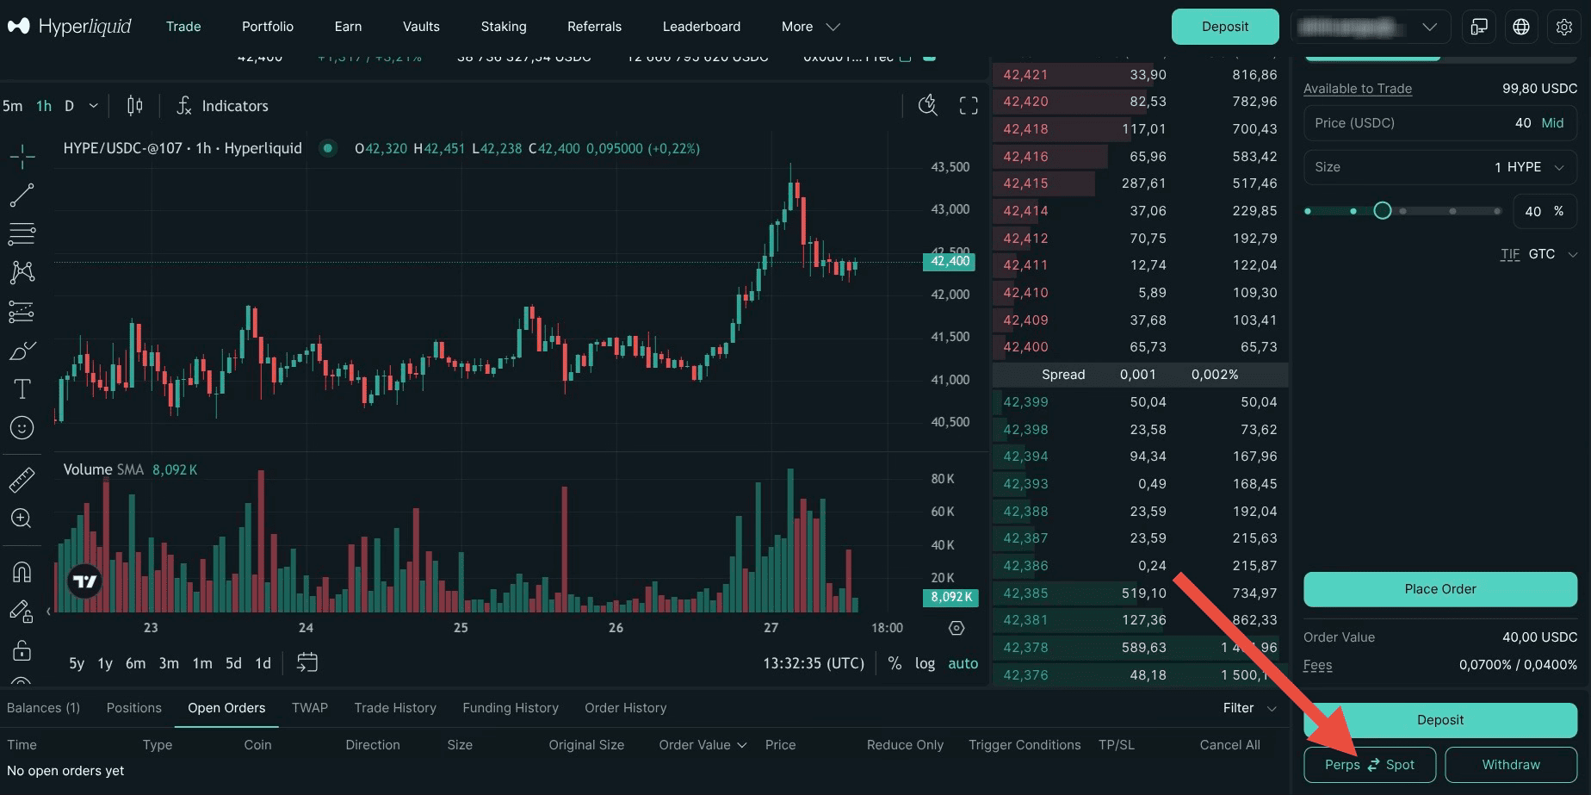Open the Vaults menu item
The height and width of the screenshot is (795, 1591).
tap(421, 27)
